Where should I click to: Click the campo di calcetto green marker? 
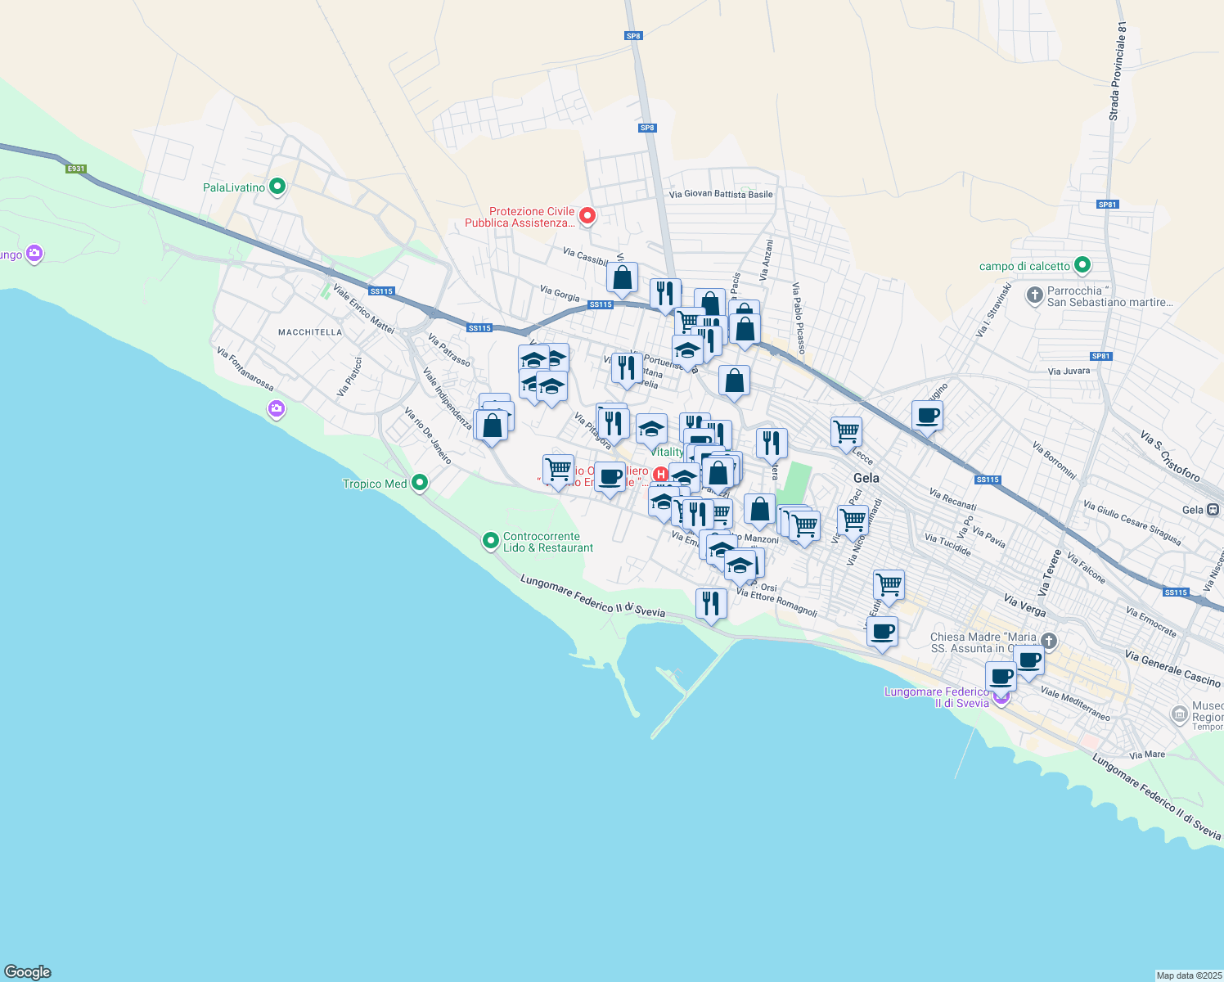pos(1083,266)
